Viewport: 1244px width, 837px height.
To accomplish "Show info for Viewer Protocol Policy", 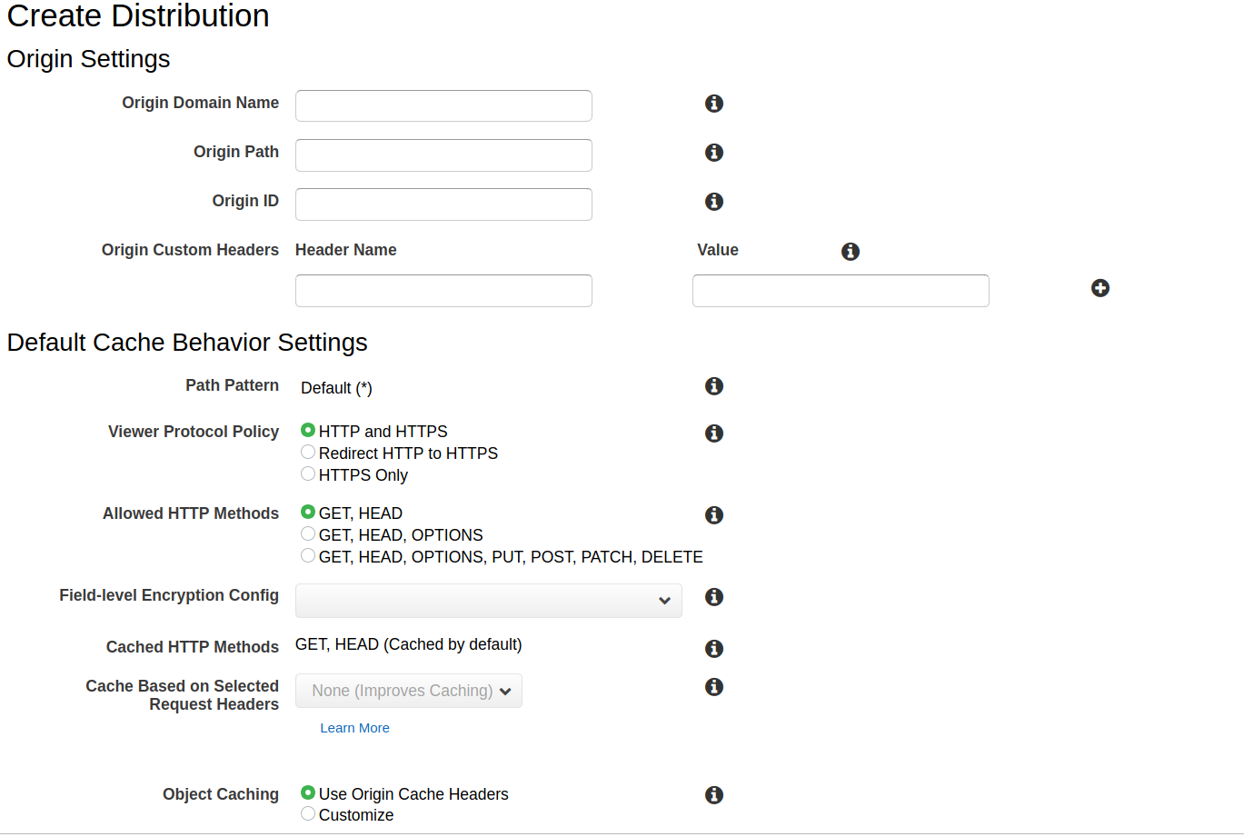I will [714, 433].
